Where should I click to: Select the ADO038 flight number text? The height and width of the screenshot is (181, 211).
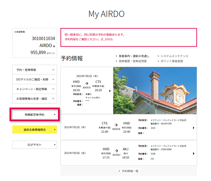(116, 129)
